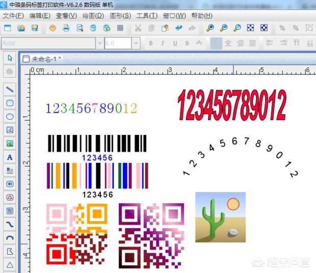
Task: Open the 帮助(H) menu
Action: pos(202,16)
